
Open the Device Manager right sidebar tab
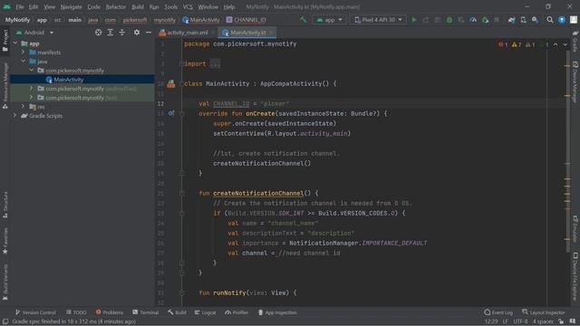(x=575, y=81)
